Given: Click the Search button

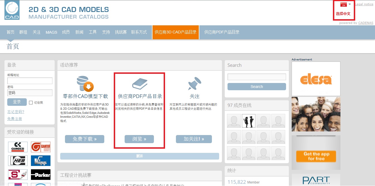Looking at the screenshot, I should click(257, 87).
